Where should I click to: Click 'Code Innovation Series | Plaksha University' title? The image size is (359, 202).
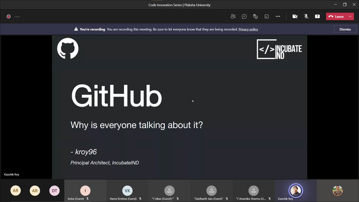coord(180,5)
